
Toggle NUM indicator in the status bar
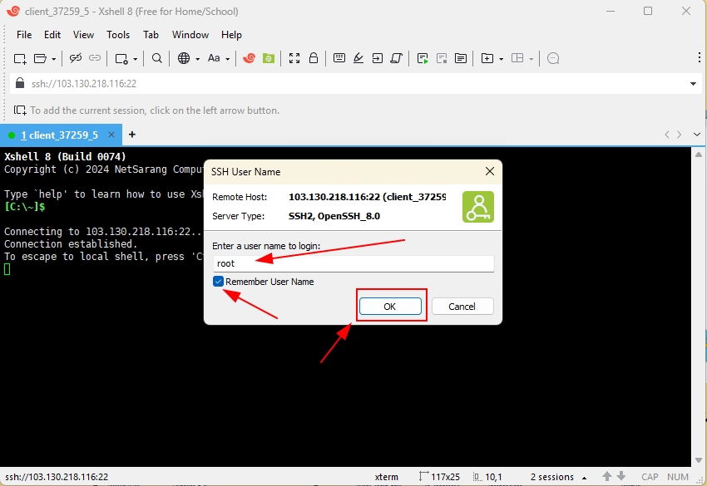point(679,477)
